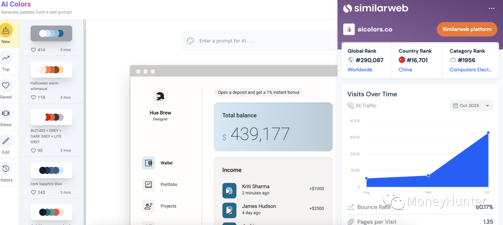Select the Edit pencil icon
This screenshot has height=225, width=503.
pos(6,141)
